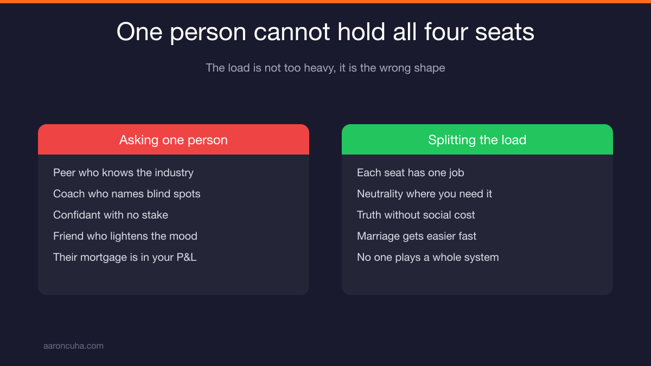Select 'Coach who names blind spots' line
The height and width of the screenshot is (366, 651).
point(127,194)
